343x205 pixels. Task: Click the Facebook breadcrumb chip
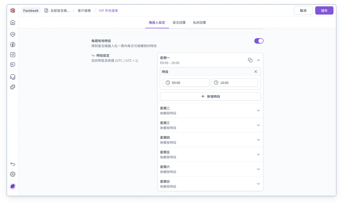[31, 10]
